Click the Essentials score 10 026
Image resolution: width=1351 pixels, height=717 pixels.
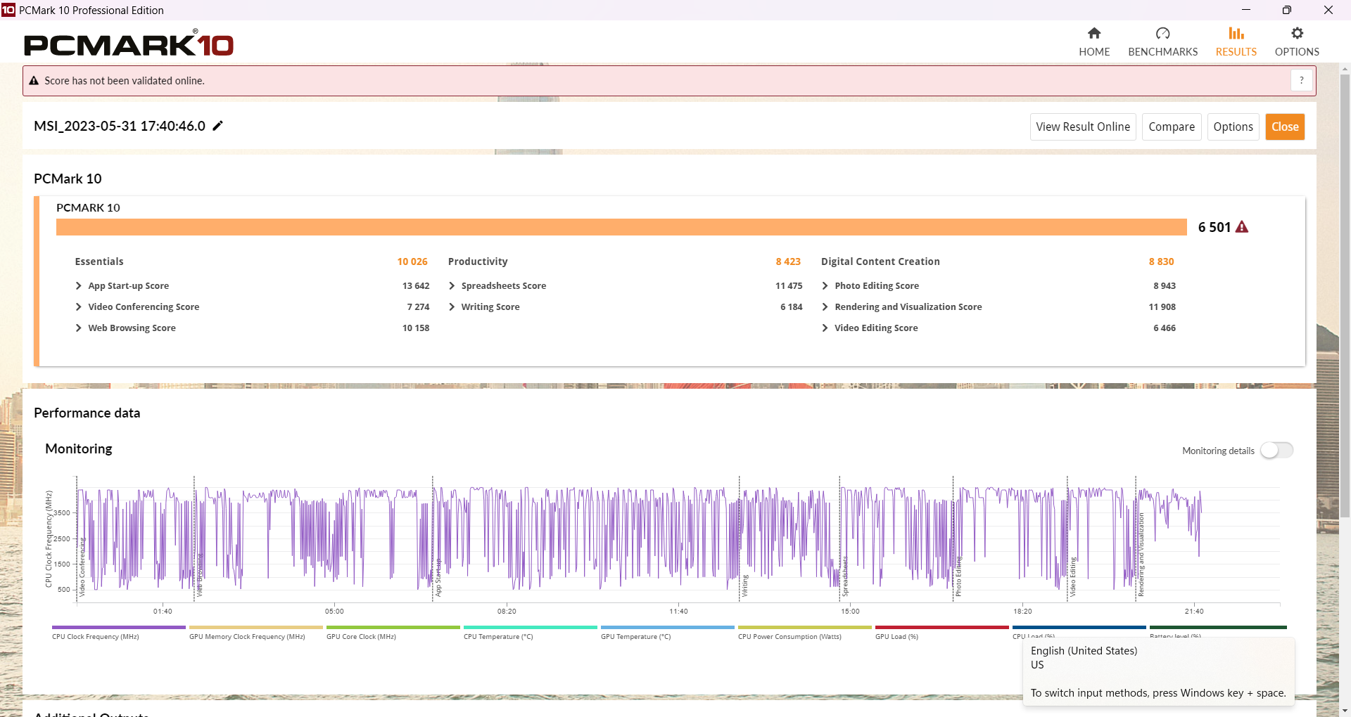(412, 261)
